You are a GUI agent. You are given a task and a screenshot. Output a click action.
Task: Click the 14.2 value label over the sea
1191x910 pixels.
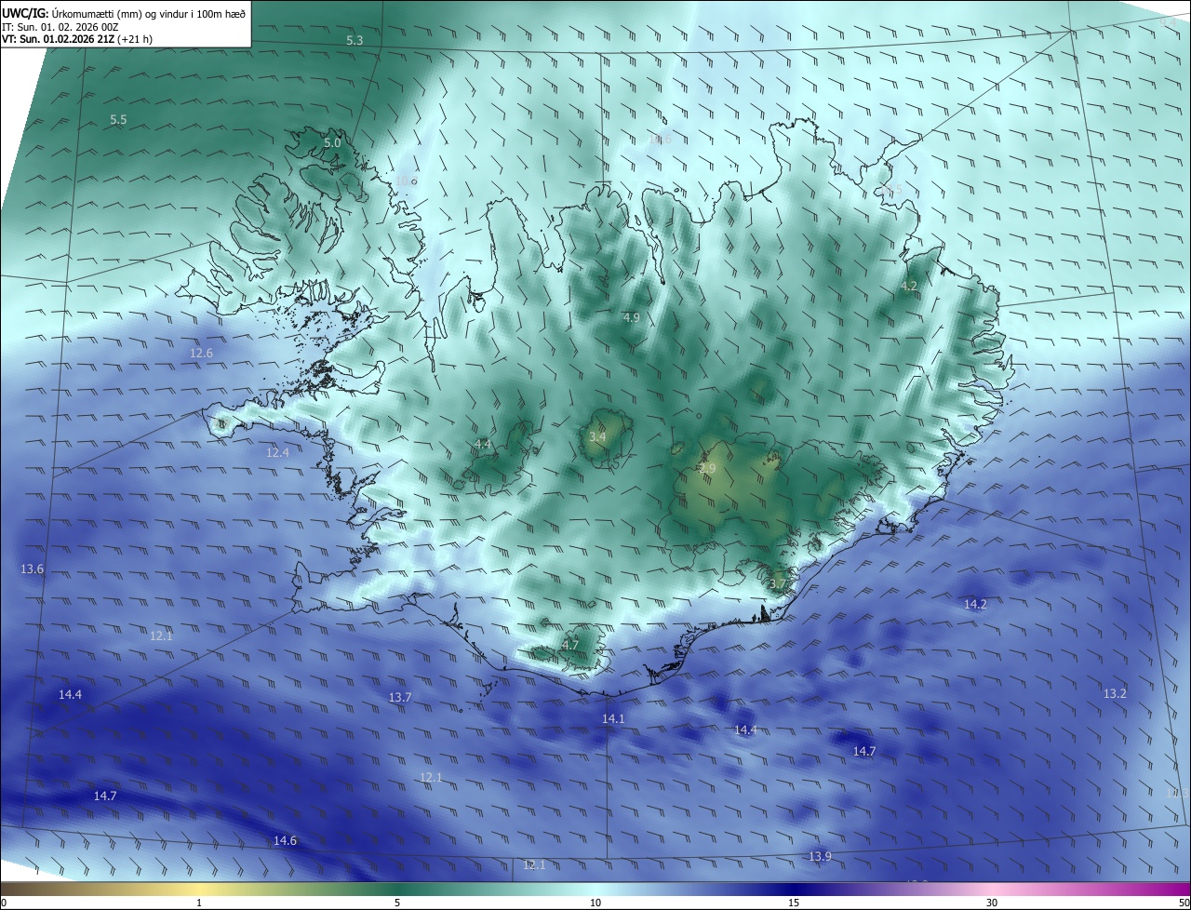[x=975, y=605]
